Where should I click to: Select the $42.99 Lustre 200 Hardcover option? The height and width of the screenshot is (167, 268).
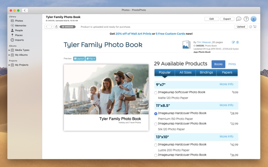[x=155, y=145]
